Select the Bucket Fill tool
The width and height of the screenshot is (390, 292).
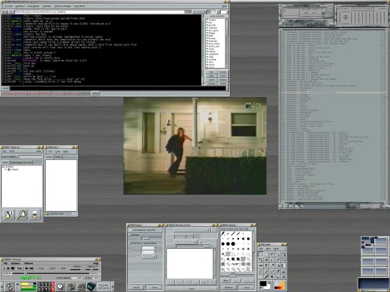278,265
